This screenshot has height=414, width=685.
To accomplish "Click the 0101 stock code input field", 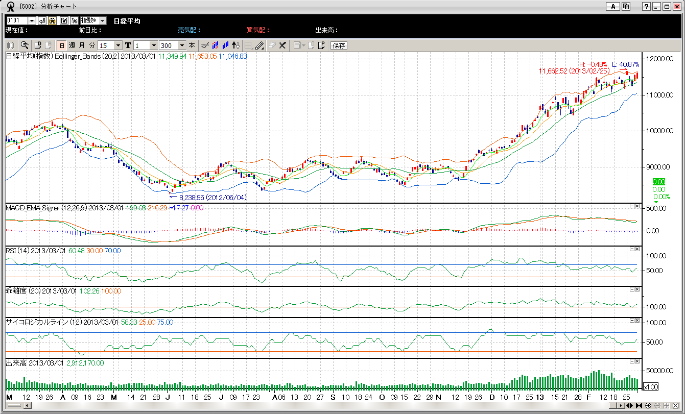I will [x=16, y=21].
